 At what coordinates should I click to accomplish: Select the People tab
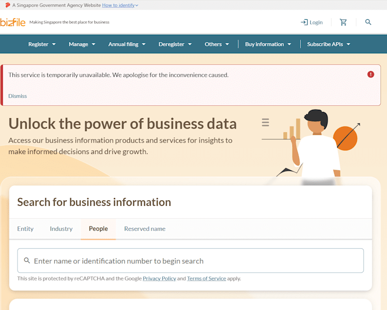pos(98,229)
